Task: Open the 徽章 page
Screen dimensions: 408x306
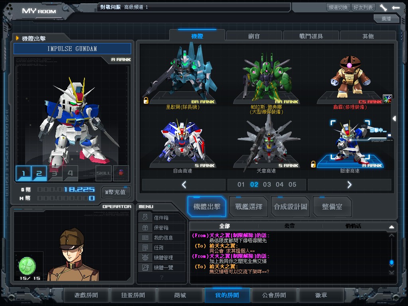Action: (321, 295)
